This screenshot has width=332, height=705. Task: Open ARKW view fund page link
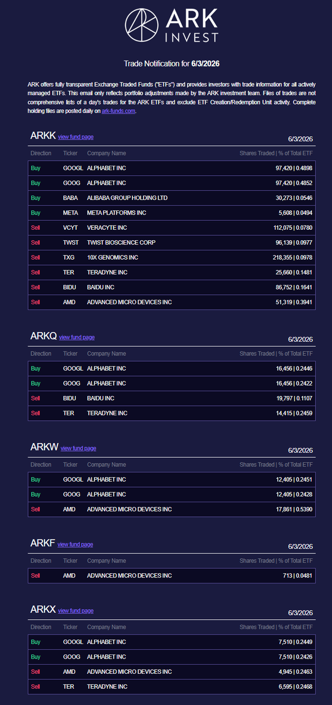79,448
